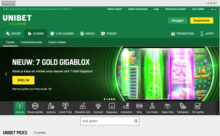Open the Unibet Community link
Viewport: 220px width, 136px height.
pos(138,9)
